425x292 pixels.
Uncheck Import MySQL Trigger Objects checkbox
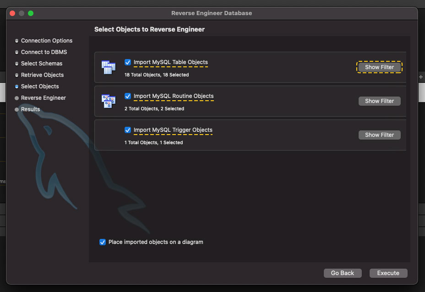[128, 130]
